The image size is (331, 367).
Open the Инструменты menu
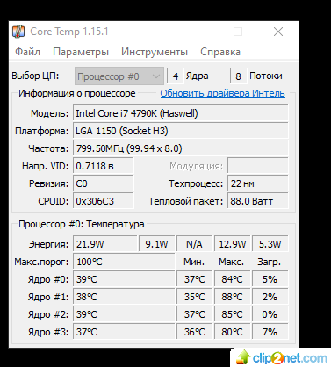pyautogui.click(x=155, y=52)
